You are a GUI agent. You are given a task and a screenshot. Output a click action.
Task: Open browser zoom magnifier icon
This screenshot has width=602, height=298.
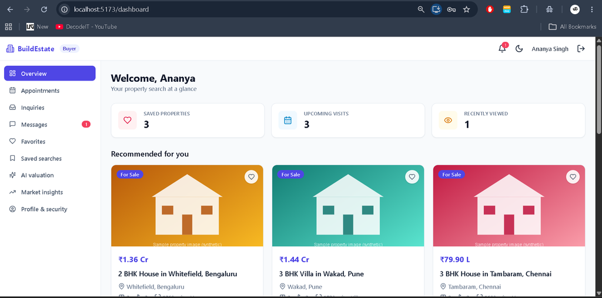pyautogui.click(x=421, y=9)
